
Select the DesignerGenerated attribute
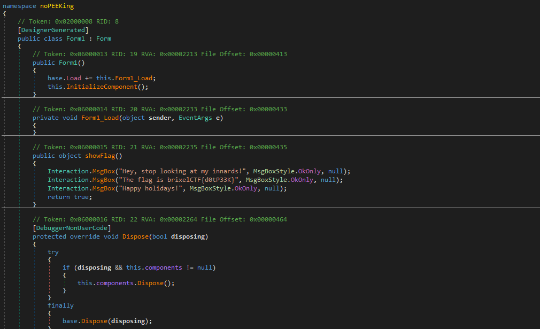pos(51,30)
